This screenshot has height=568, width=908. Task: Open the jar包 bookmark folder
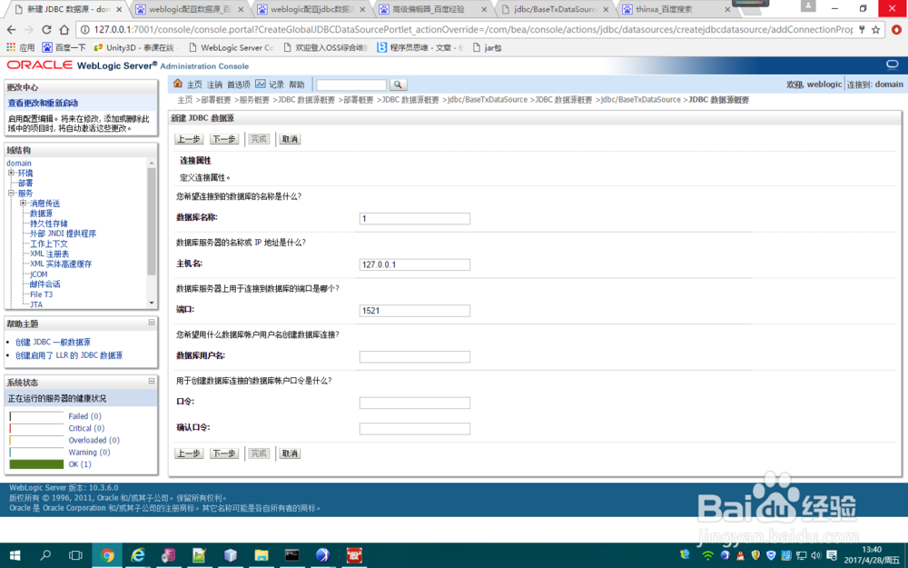click(x=487, y=47)
